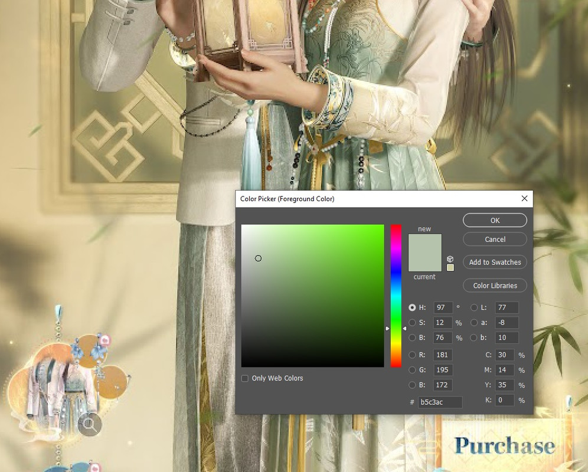Click the Lab b value field showing 10
Image resolution: width=588 pixels, height=472 pixels.
point(507,337)
